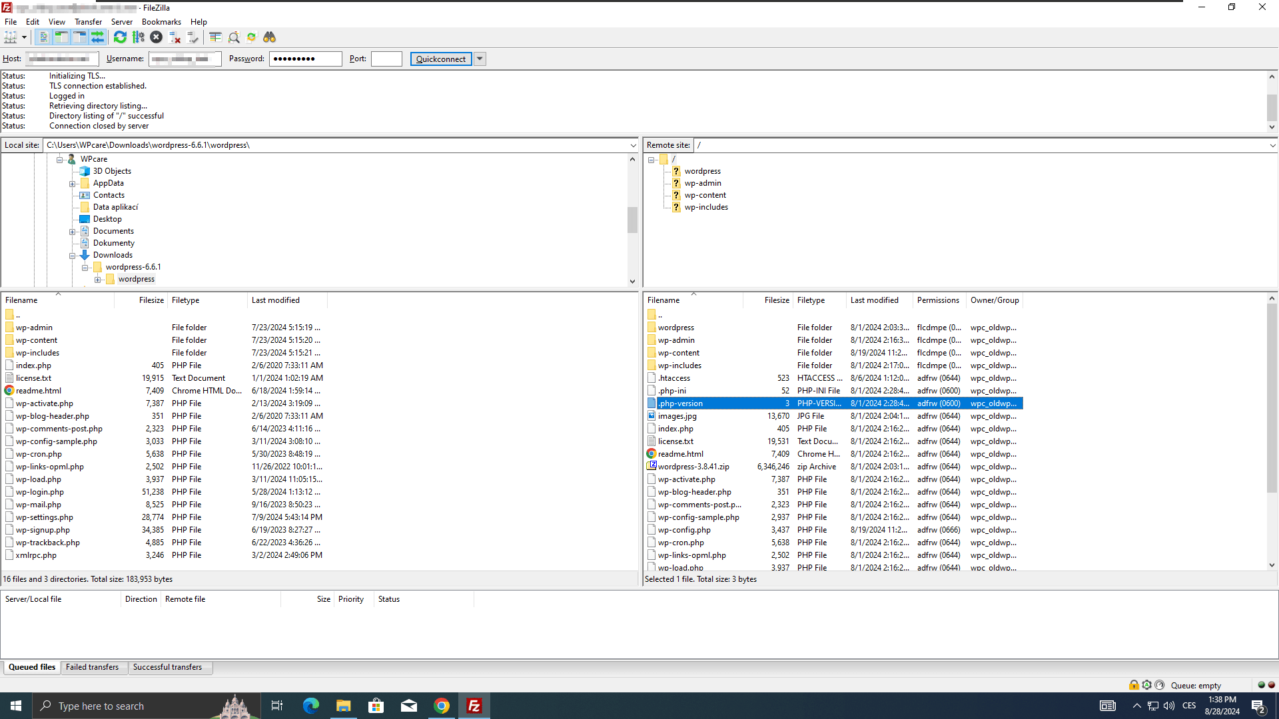The image size is (1279, 719).
Task: Toggle message log display
Action: (43, 37)
